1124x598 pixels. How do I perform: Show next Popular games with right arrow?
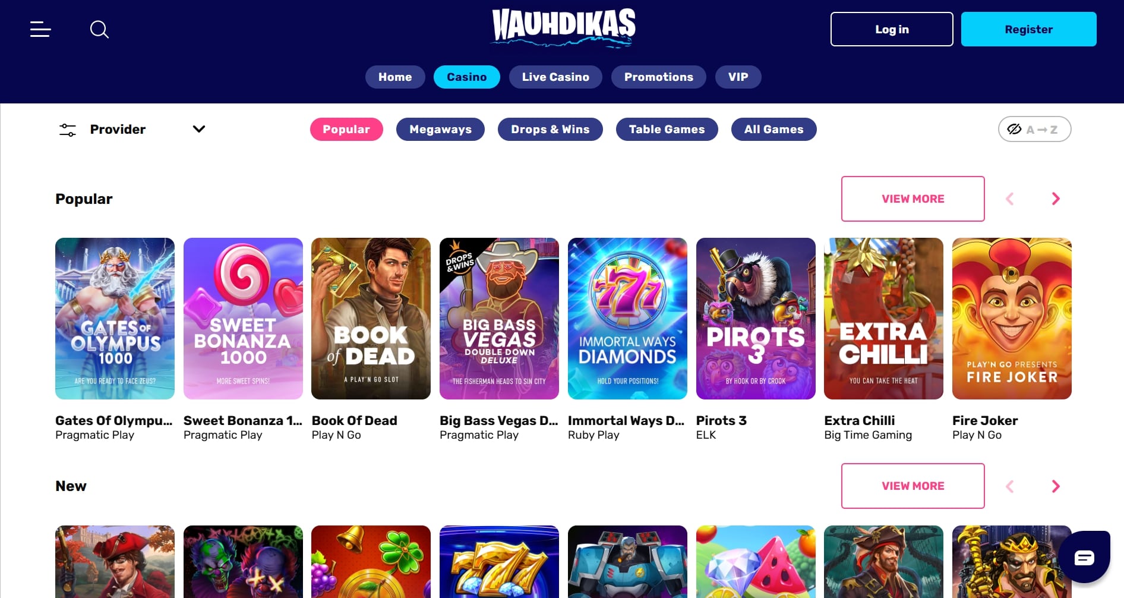pyautogui.click(x=1056, y=199)
